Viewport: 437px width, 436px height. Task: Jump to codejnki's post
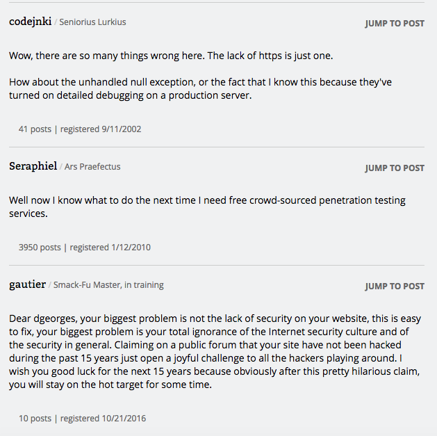(x=395, y=24)
